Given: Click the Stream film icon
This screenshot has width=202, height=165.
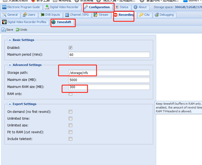Looking at the screenshot, I should [x=96, y=15].
